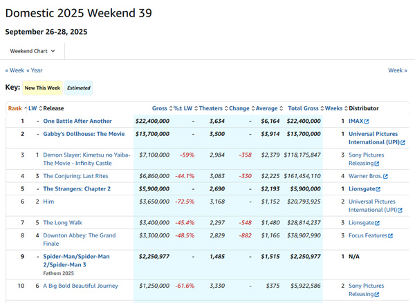
Task: Click the New This Week key swatch
Action: [41, 88]
